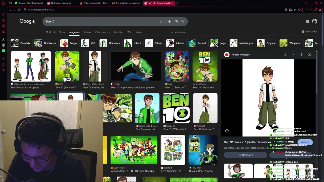Open the Google apps grid

click(307, 21)
